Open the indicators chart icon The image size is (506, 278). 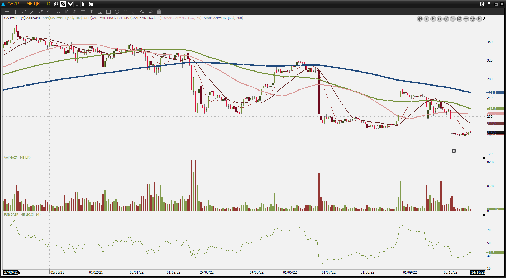click(70, 4)
